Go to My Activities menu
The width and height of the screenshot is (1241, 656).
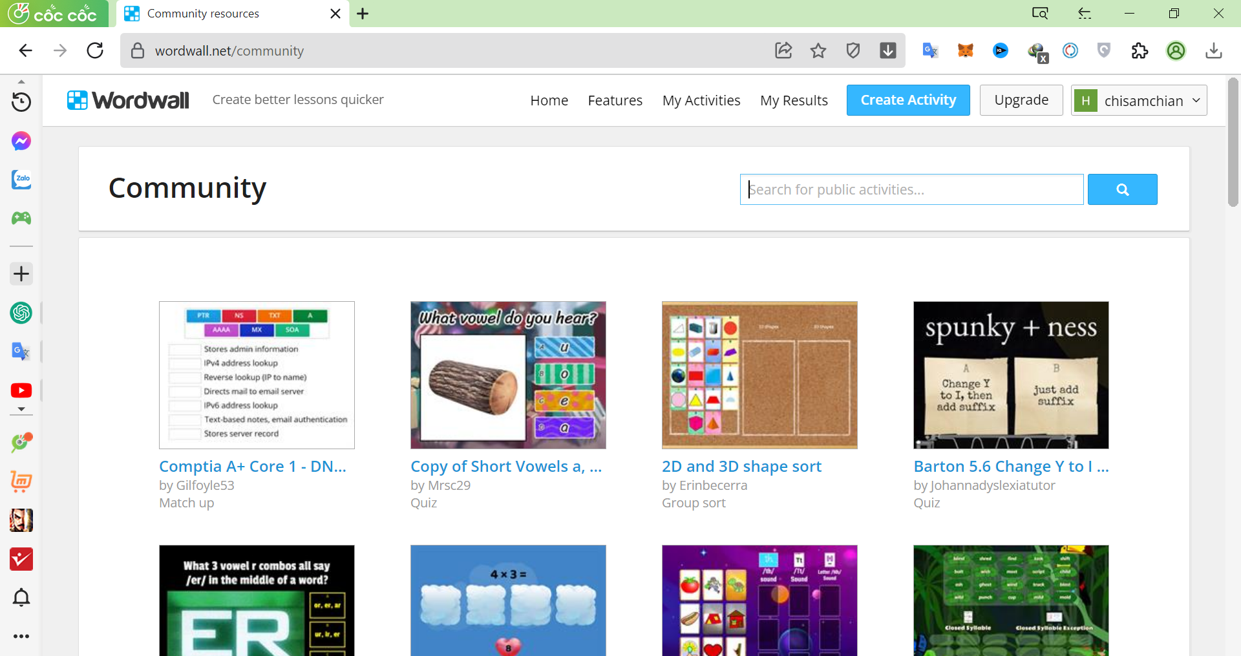(701, 100)
